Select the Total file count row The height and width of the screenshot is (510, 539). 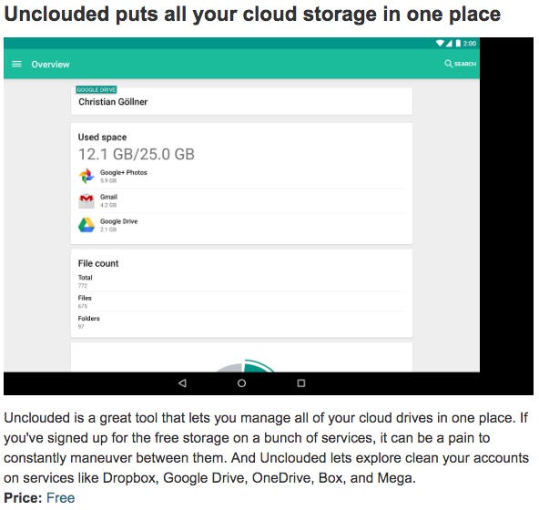pyautogui.click(x=241, y=281)
